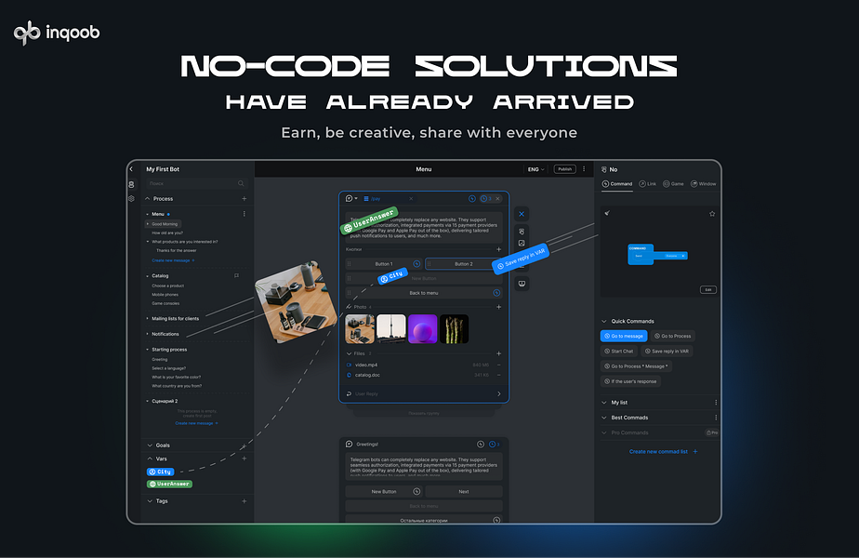Remove the /pay command chip

pos(411,198)
